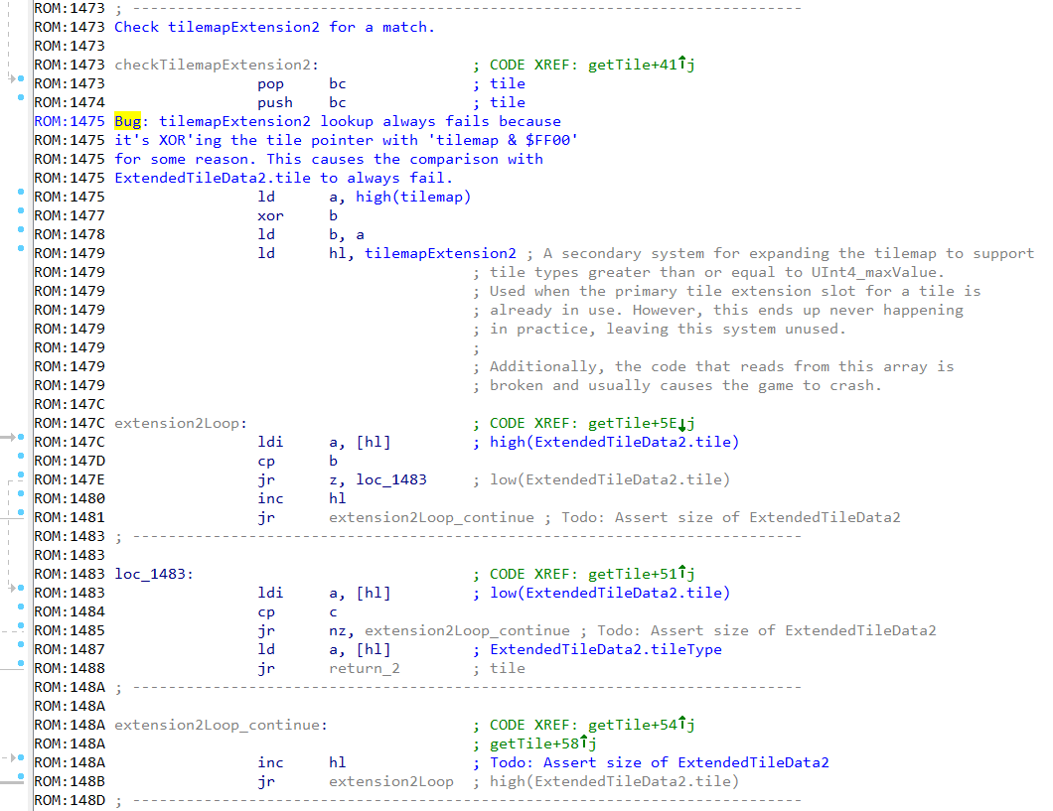Image resolution: width=1053 pixels, height=811 pixels.
Task: Click the 'xor' mnemonic
Action: [270, 216]
